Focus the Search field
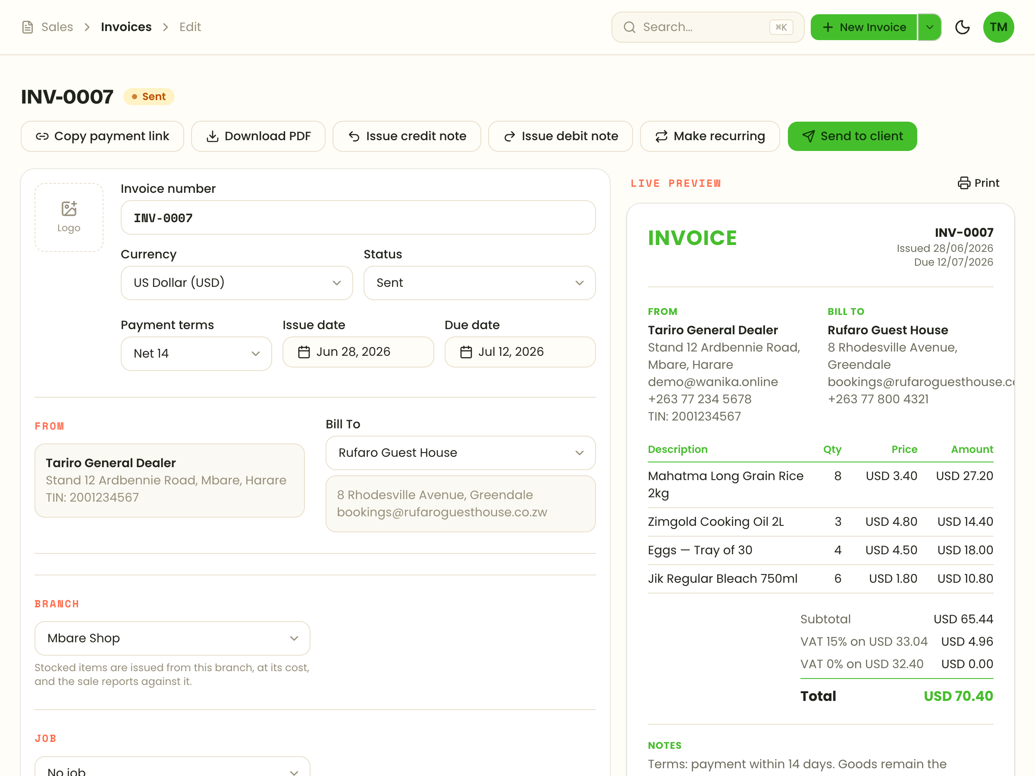 point(708,27)
